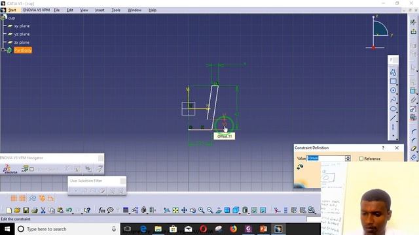Screen dimensions: 419x235
Task: Open the File menu
Action: [x=57, y=10]
